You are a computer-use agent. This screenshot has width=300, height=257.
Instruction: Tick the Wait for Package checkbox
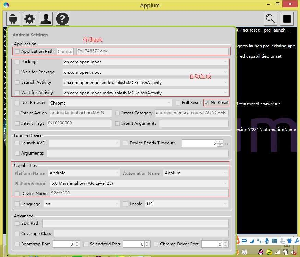(x=17, y=72)
